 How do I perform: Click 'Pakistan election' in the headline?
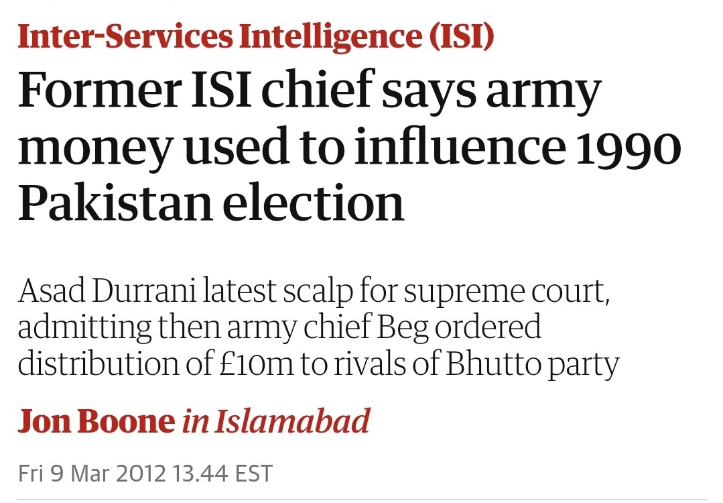(x=211, y=203)
